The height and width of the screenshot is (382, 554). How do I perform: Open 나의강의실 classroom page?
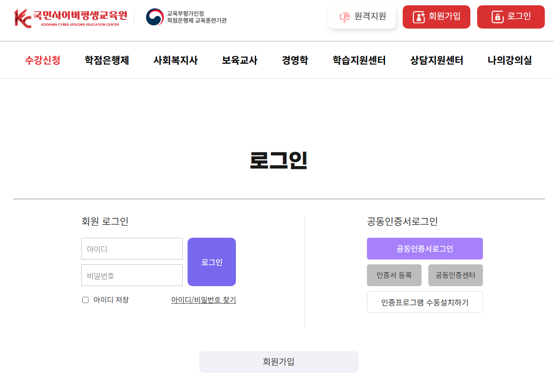510,60
